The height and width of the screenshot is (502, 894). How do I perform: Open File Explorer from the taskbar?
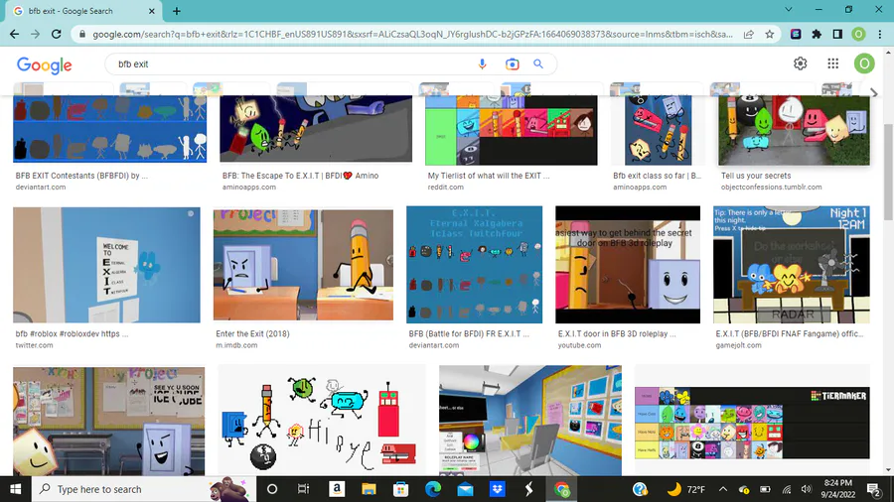(x=369, y=489)
